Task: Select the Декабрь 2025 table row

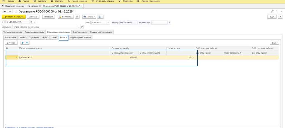Action: click(83, 57)
